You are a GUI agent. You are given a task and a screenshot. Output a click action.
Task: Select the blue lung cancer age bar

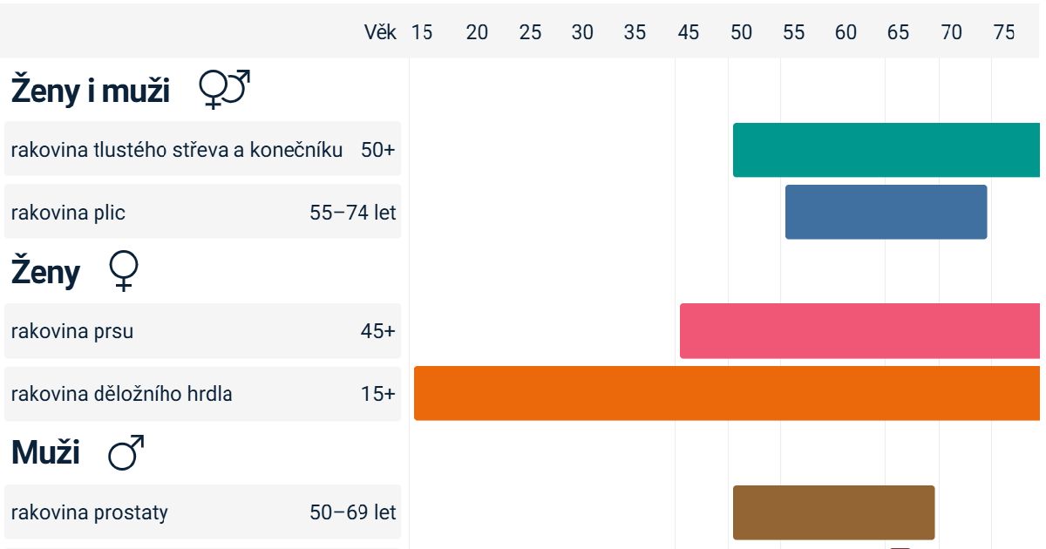point(886,212)
